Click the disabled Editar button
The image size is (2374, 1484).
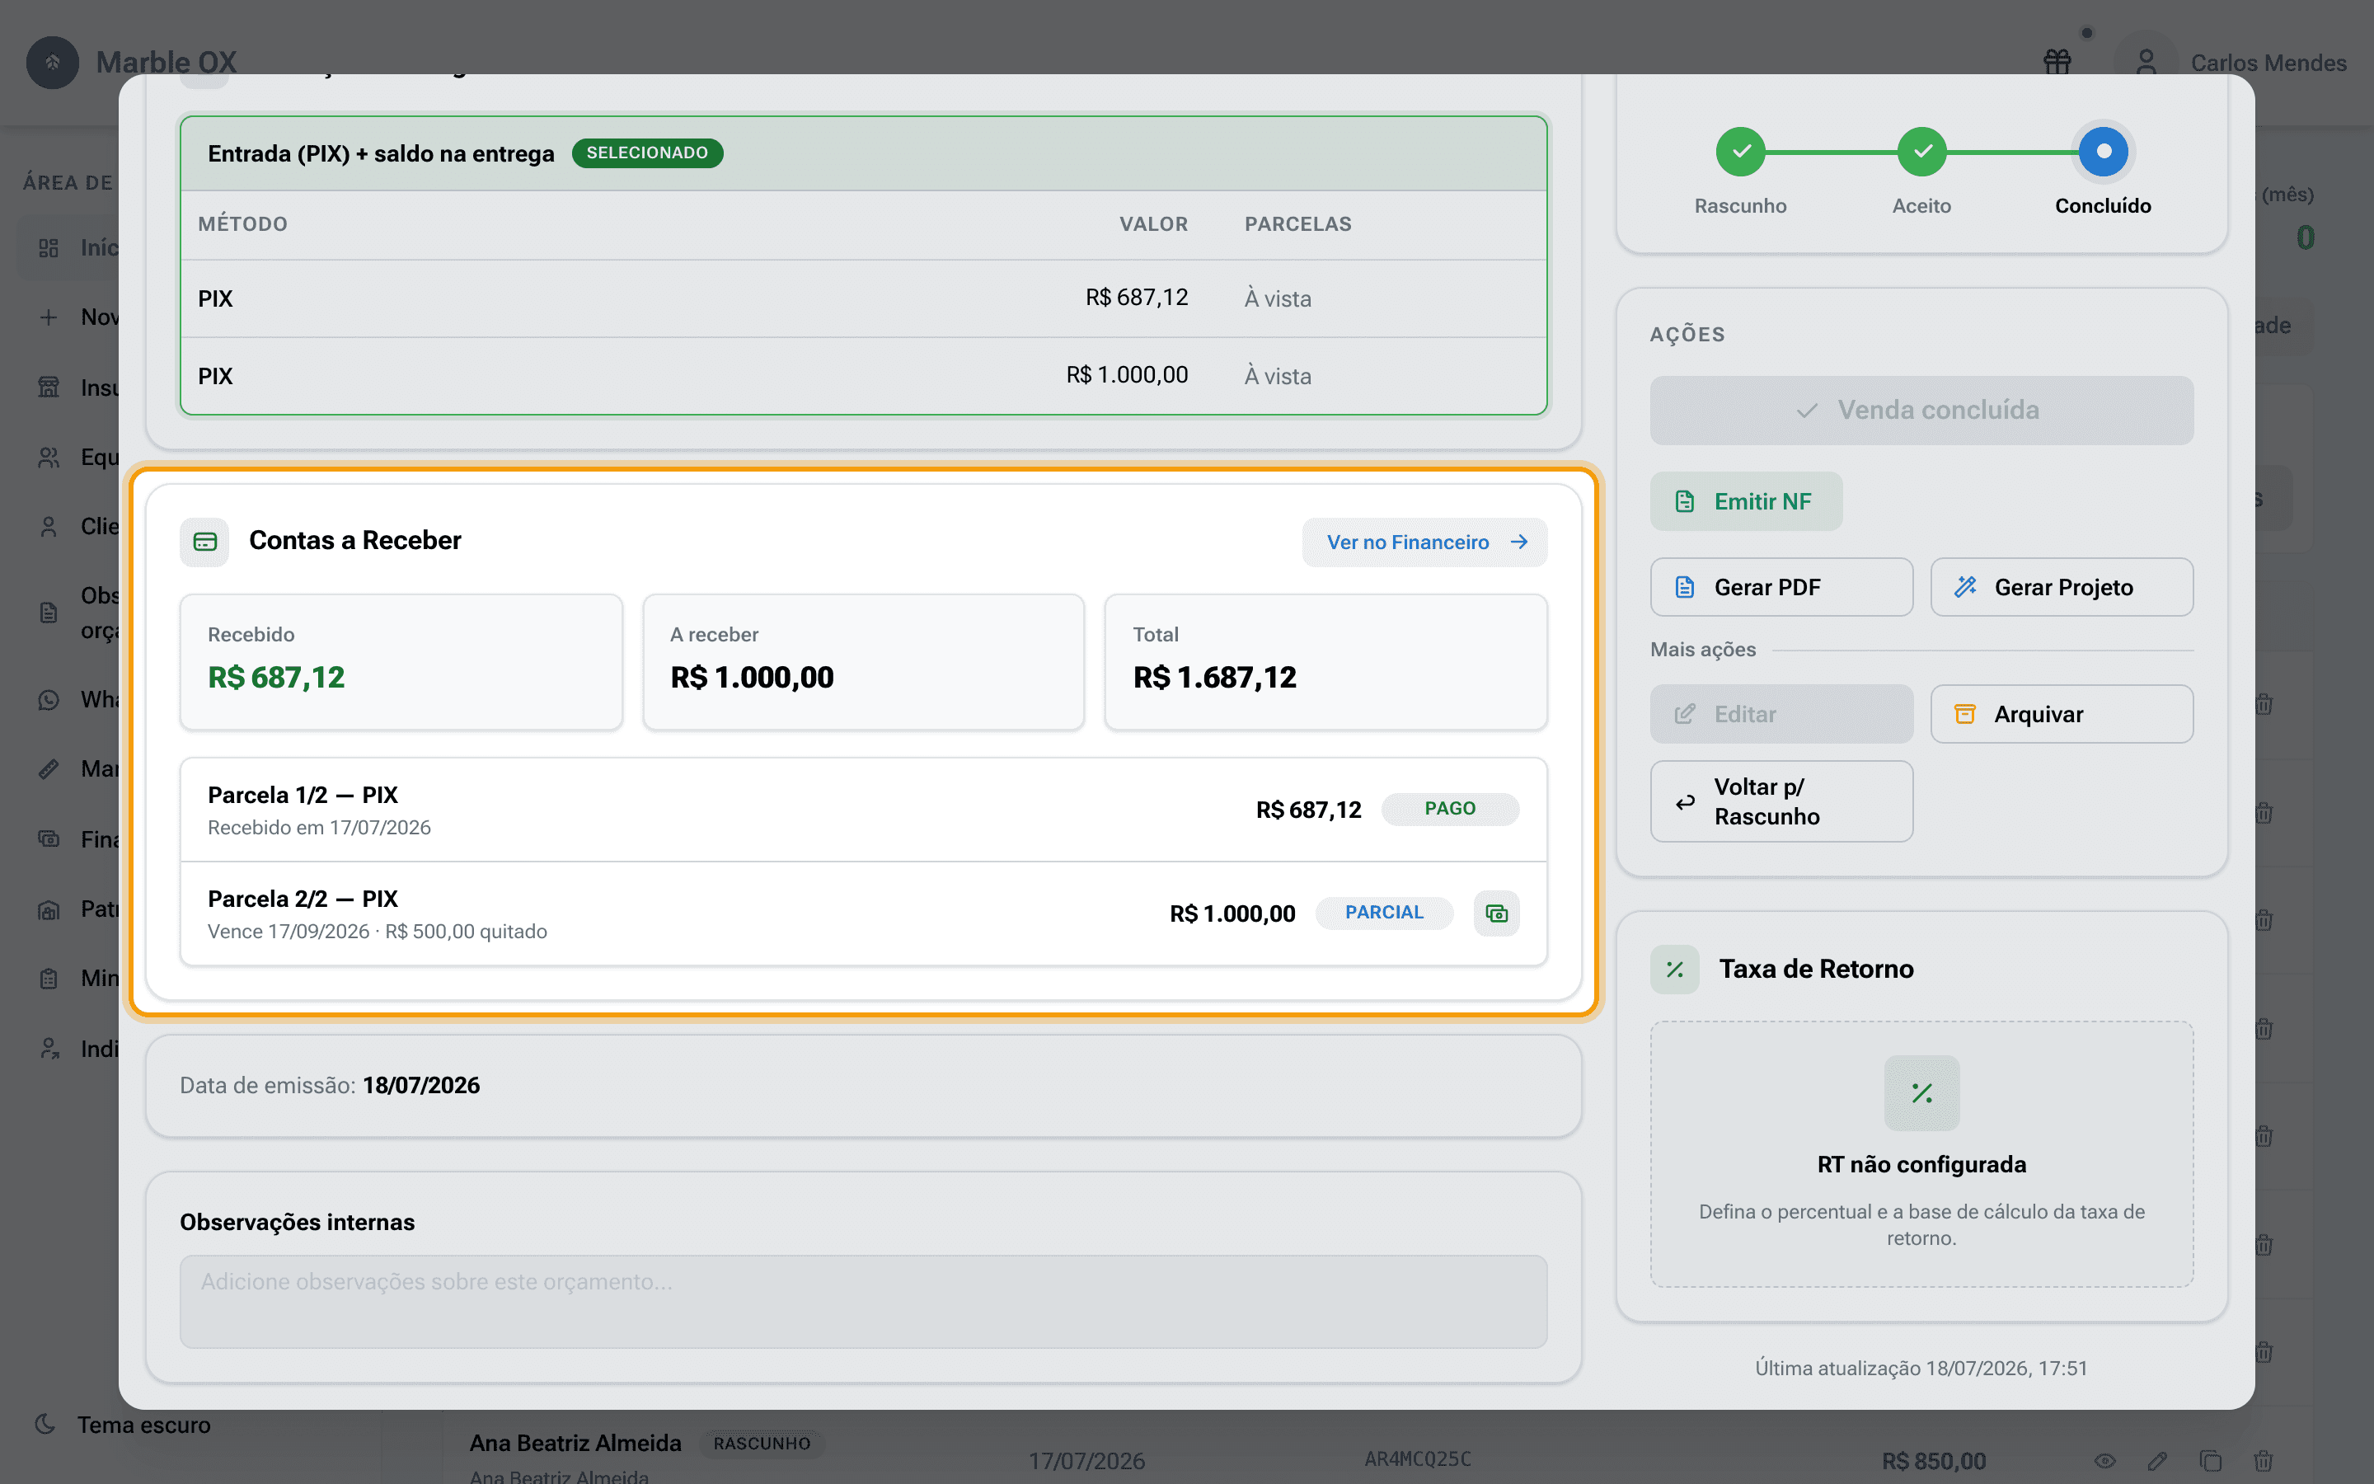[x=1780, y=713]
